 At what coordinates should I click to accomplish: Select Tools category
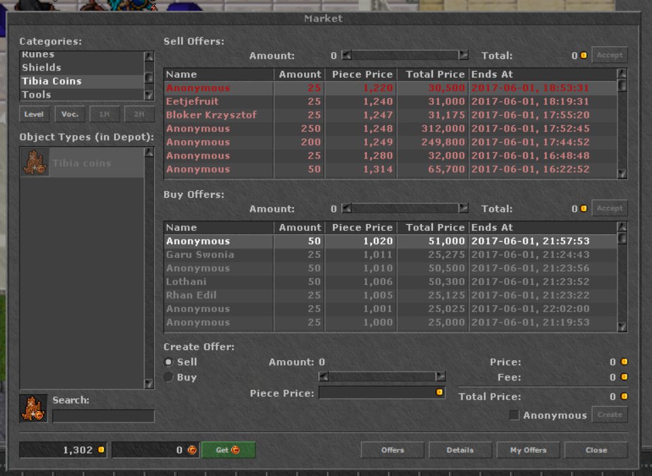82,95
